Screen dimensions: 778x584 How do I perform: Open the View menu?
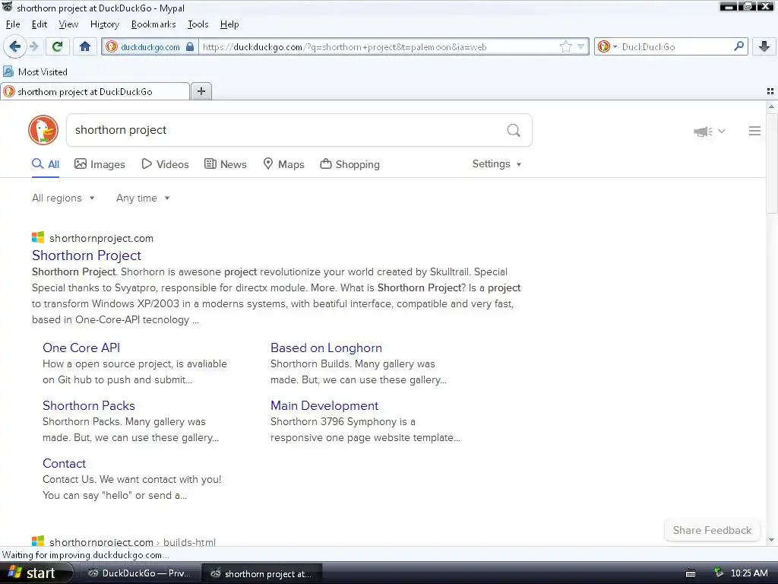(x=68, y=24)
